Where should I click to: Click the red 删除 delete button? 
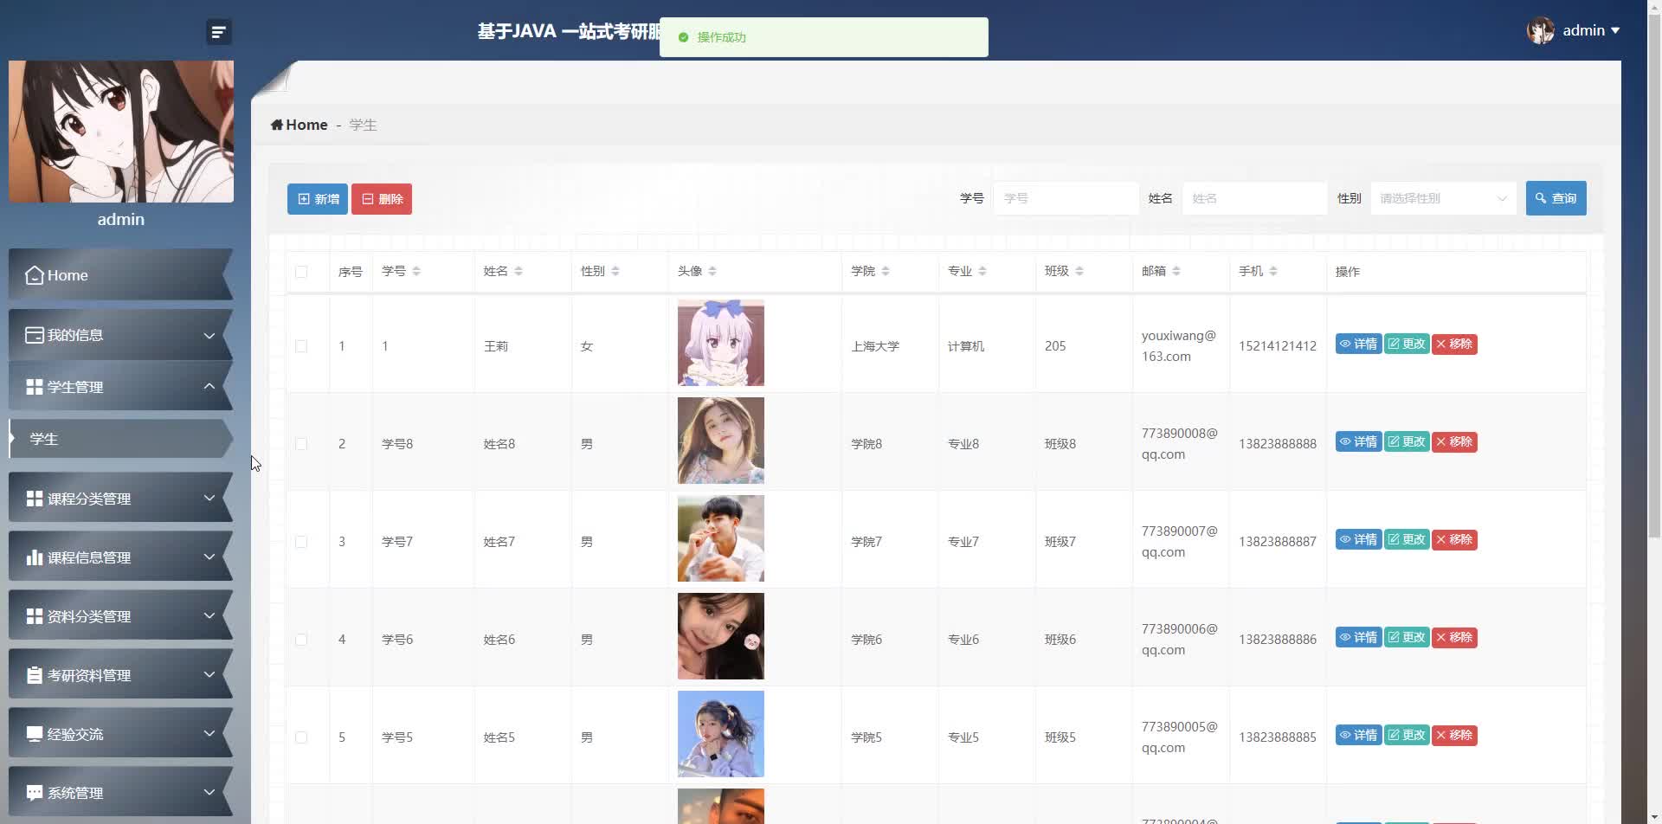[x=382, y=199]
